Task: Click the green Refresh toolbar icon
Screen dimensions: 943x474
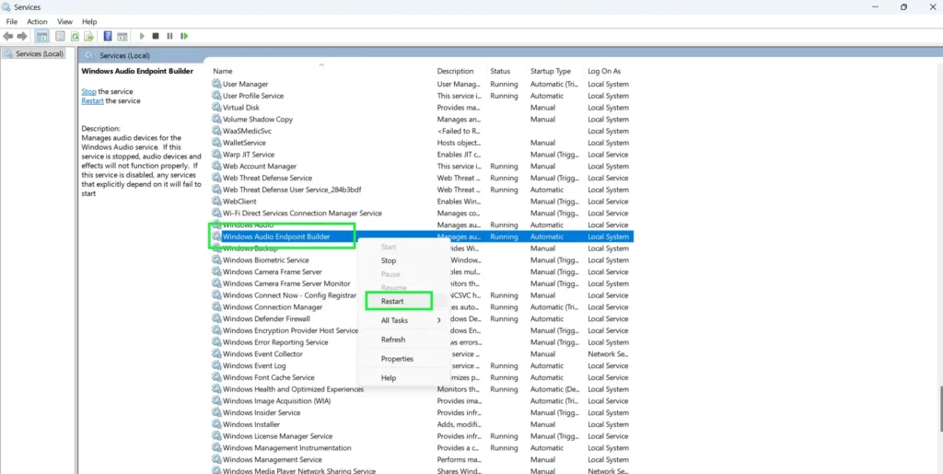Action: click(x=75, y=36)
